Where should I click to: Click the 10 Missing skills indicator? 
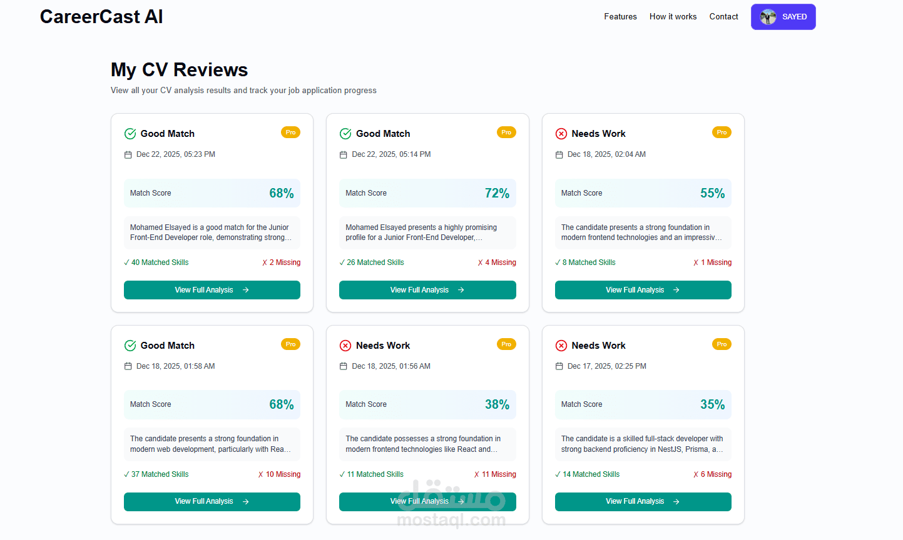pos(280,474)
